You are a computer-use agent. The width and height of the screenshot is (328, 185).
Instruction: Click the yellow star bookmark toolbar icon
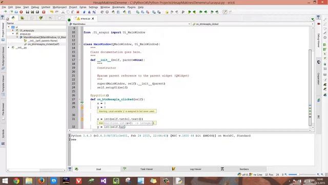click(x=167, y=12)
